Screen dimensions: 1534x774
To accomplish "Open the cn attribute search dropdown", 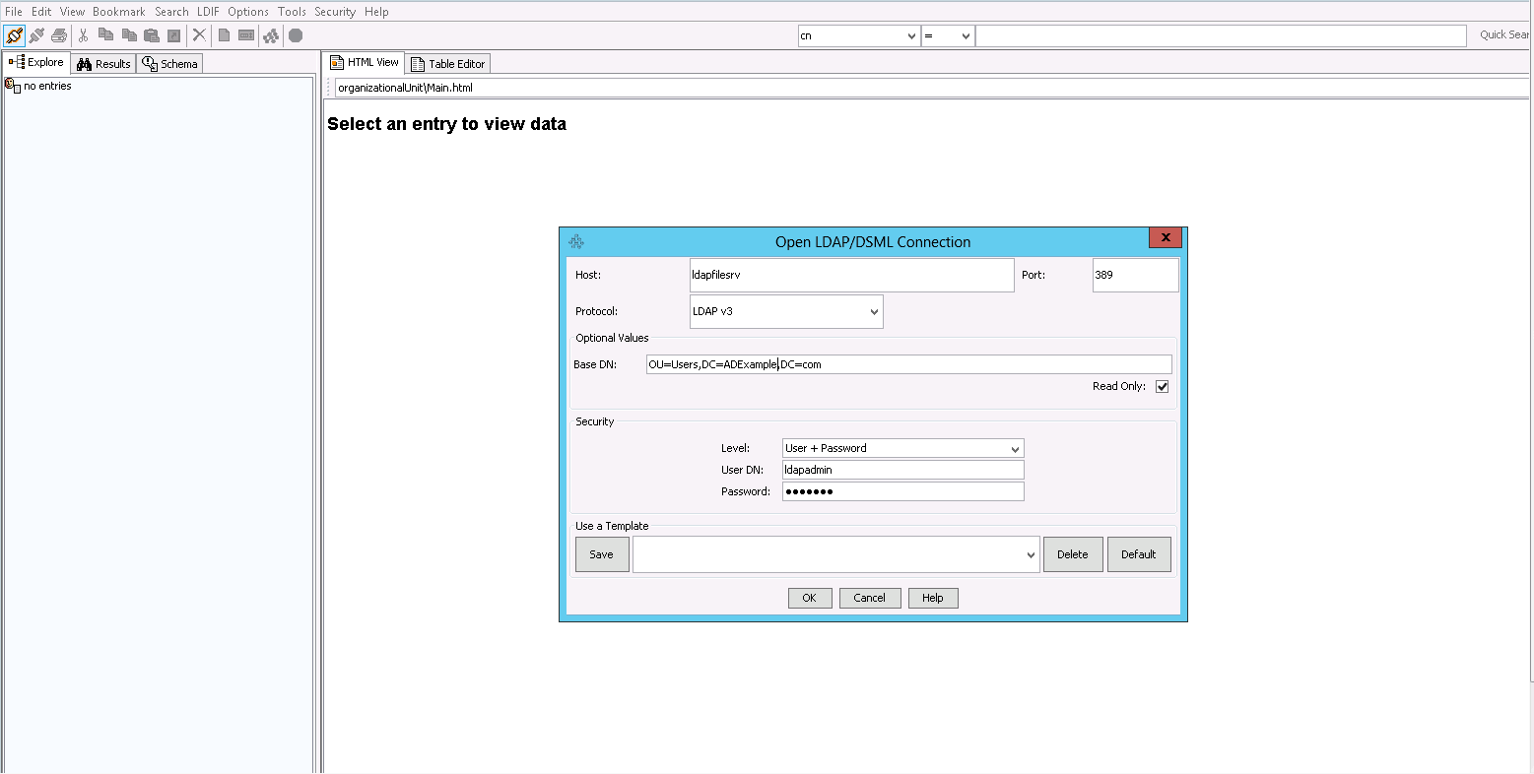I will point(858,35).
